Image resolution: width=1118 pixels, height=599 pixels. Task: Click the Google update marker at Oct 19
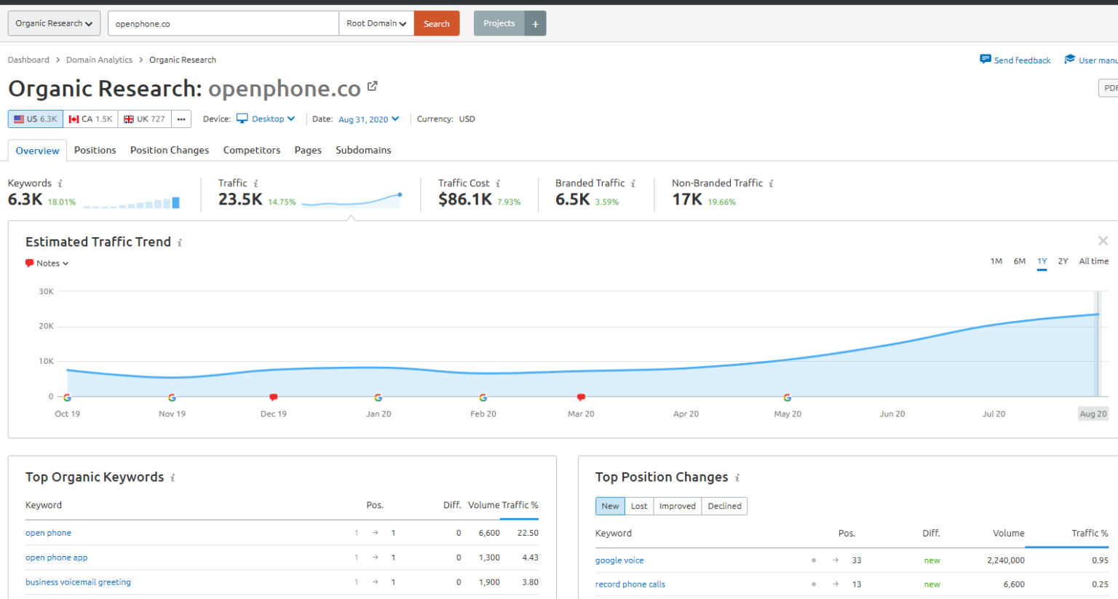67,397
